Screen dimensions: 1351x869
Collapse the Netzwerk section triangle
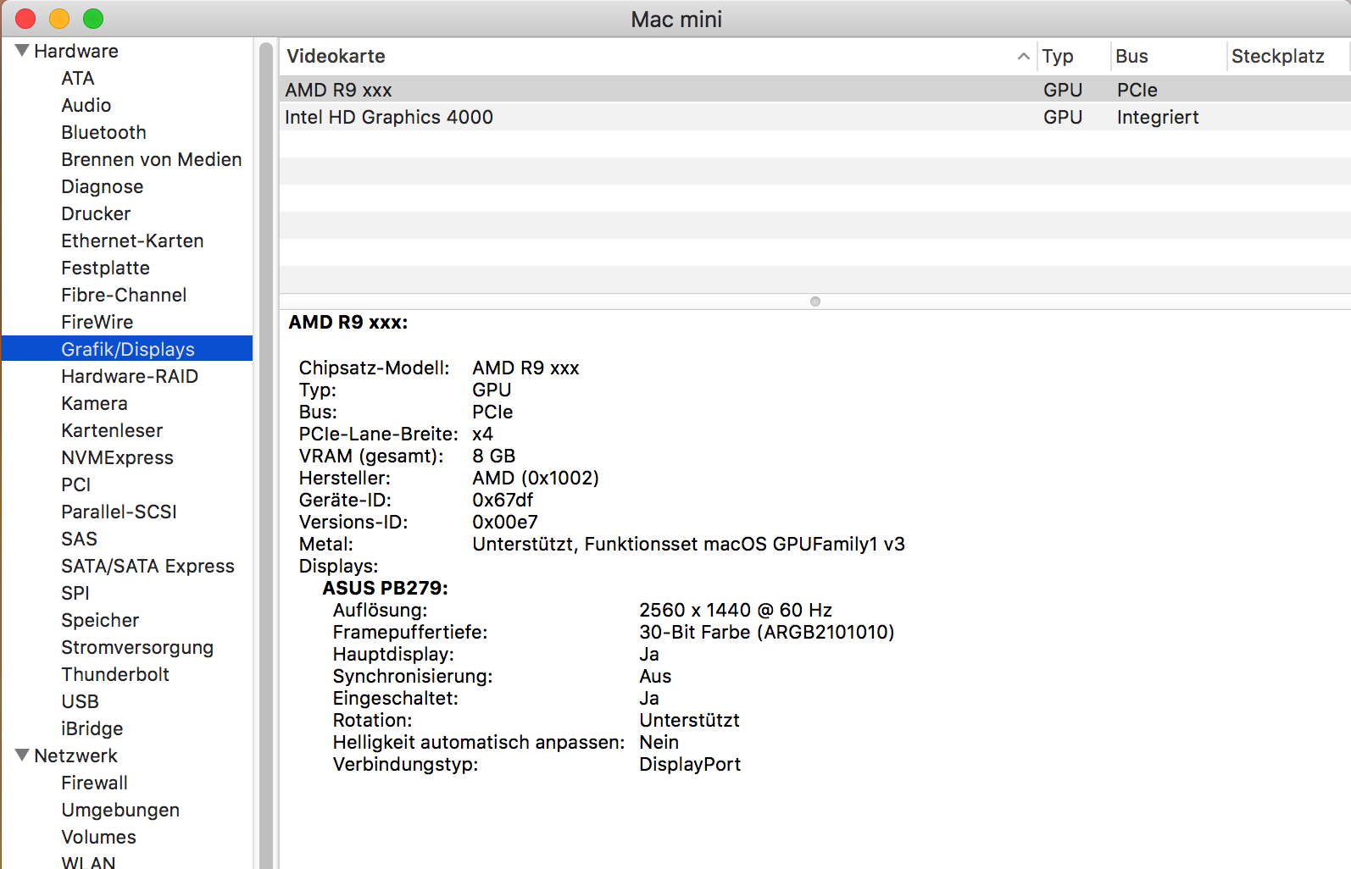(x=22, y=756)
